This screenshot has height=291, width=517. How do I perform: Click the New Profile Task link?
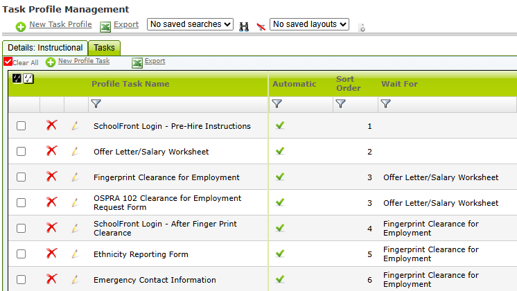click(83, 62)
